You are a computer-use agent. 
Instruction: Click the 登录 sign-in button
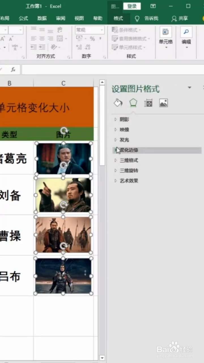tap(132, 6)
